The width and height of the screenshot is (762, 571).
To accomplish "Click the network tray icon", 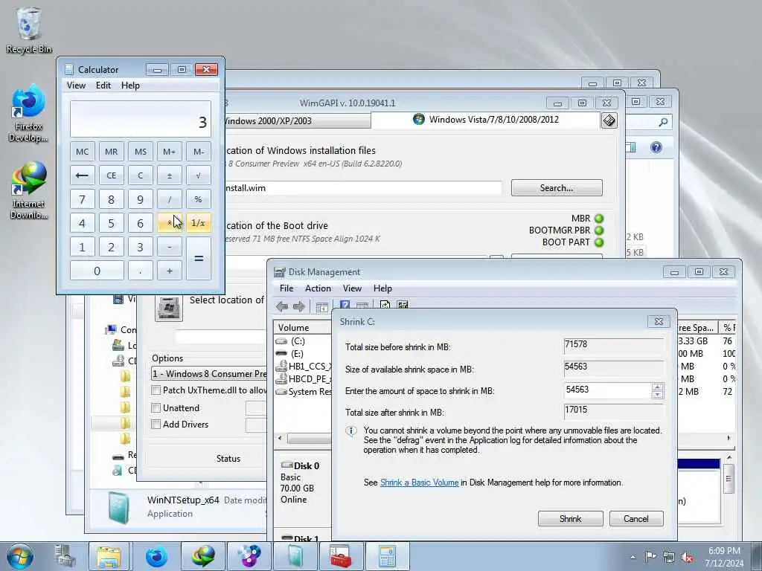I will pos(669,557).
